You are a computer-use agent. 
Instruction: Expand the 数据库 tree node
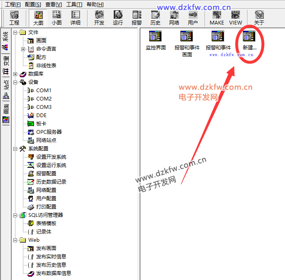[15, 74]
